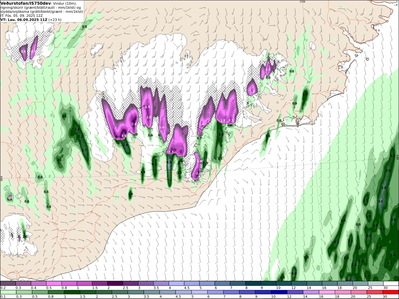Click the valid time 'VT: Lau. 06.09.2025 11Z'
The image size is (399, 299).
pos(24,19)
